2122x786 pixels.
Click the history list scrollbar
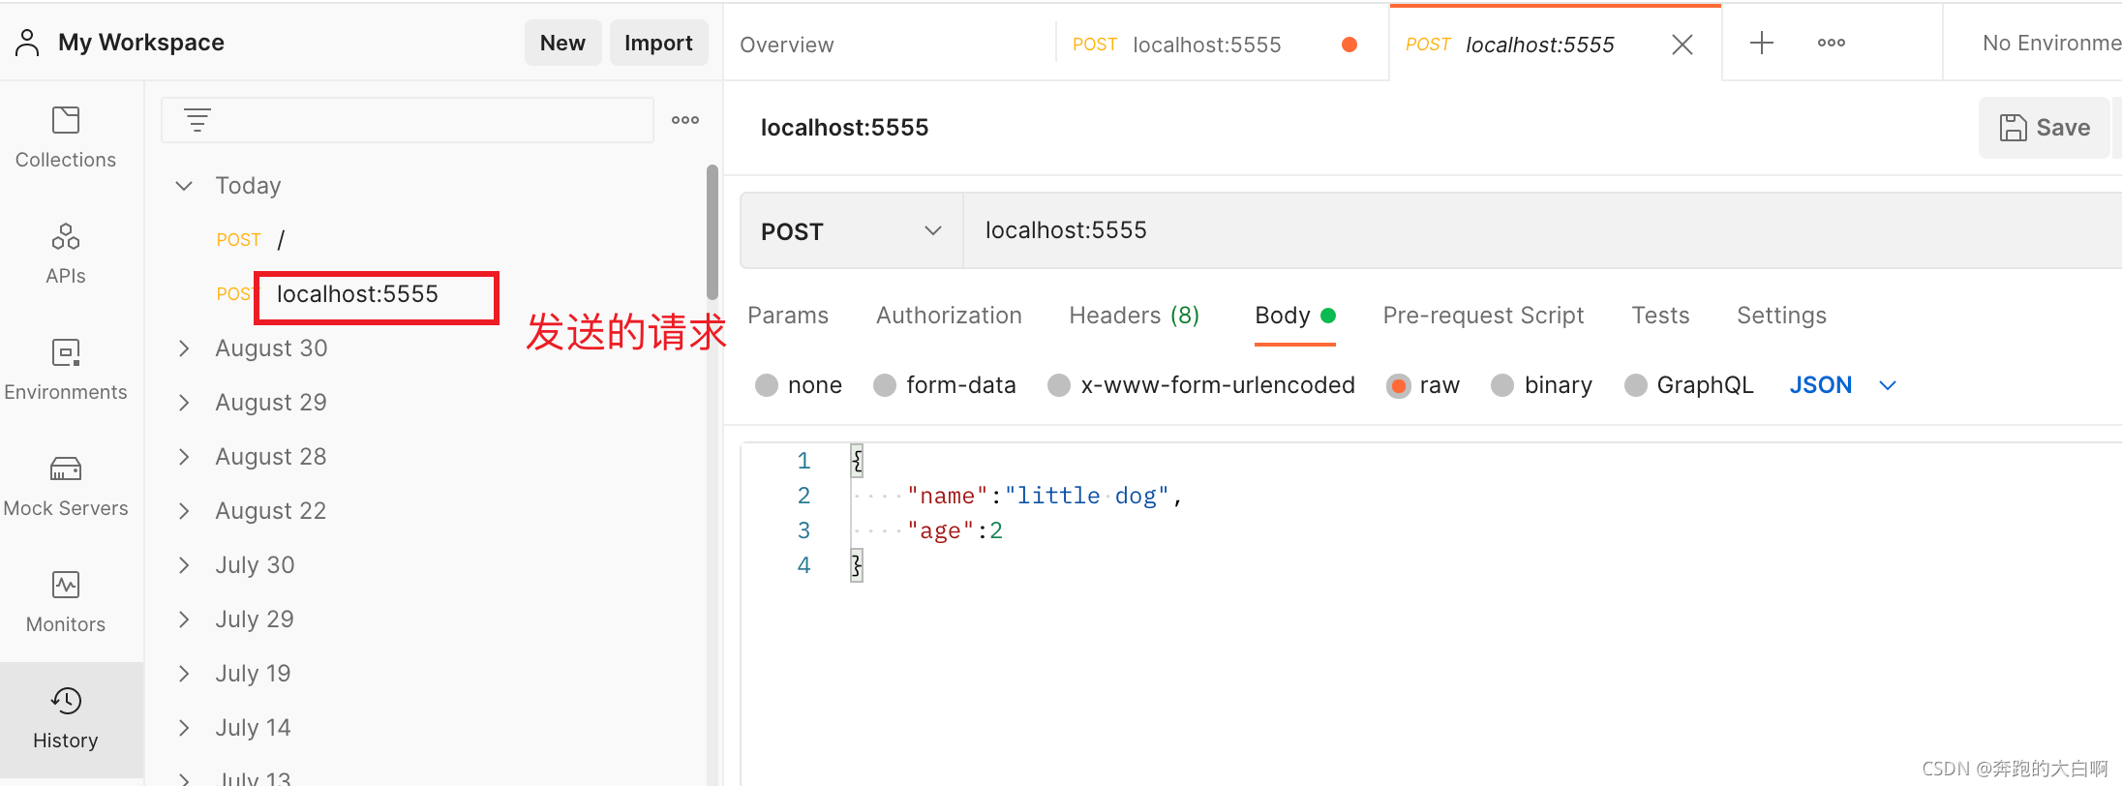712,232
